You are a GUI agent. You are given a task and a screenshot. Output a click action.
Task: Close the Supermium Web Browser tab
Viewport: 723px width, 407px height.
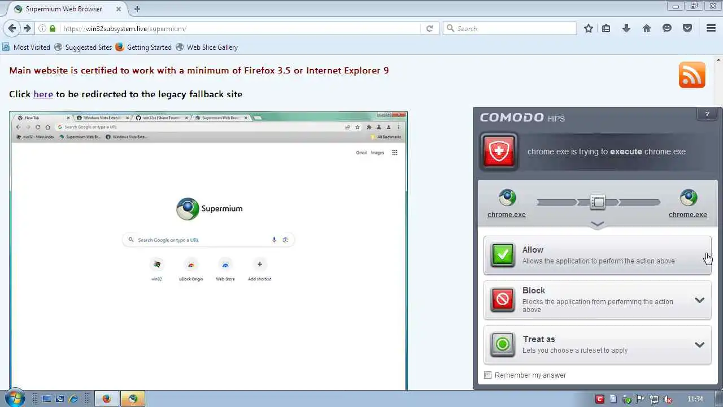(x=119, y=9)
